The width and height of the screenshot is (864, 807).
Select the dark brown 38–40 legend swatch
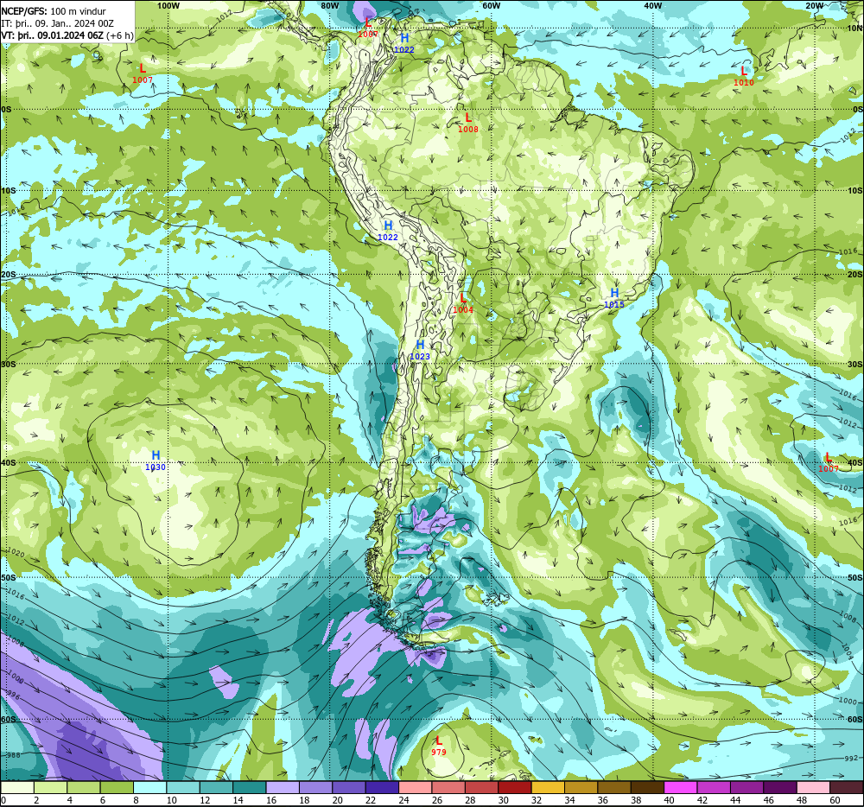click(647, 788)
